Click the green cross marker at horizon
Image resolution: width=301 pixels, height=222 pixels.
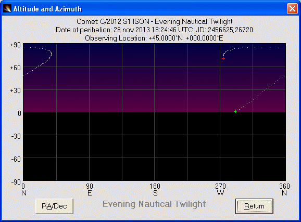pos(235,111)
